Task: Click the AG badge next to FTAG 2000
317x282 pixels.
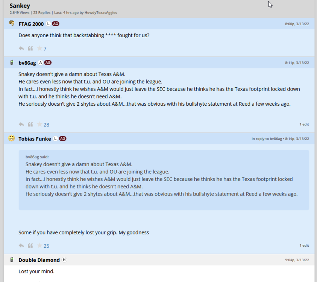Action: point(56,24)
